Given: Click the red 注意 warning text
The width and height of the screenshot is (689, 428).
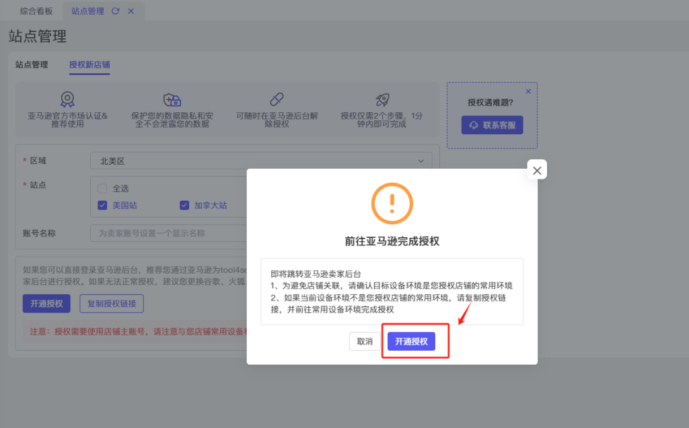Looking at the screenshot, I should pyautogui.click(x=139, y=331).
